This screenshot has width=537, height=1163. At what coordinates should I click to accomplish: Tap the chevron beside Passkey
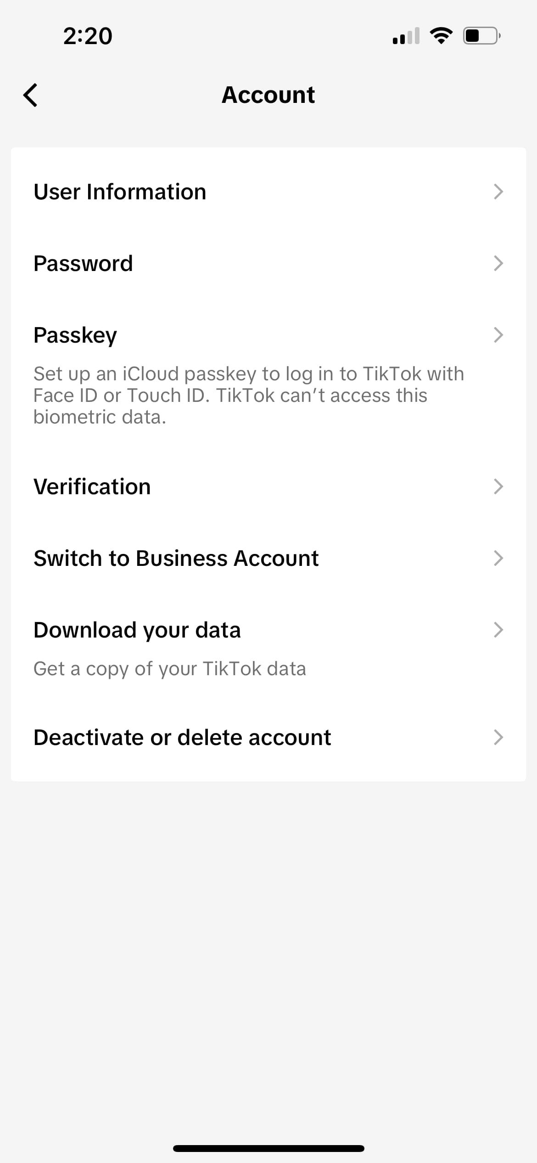pyautogui.click(x=498, y=335)
